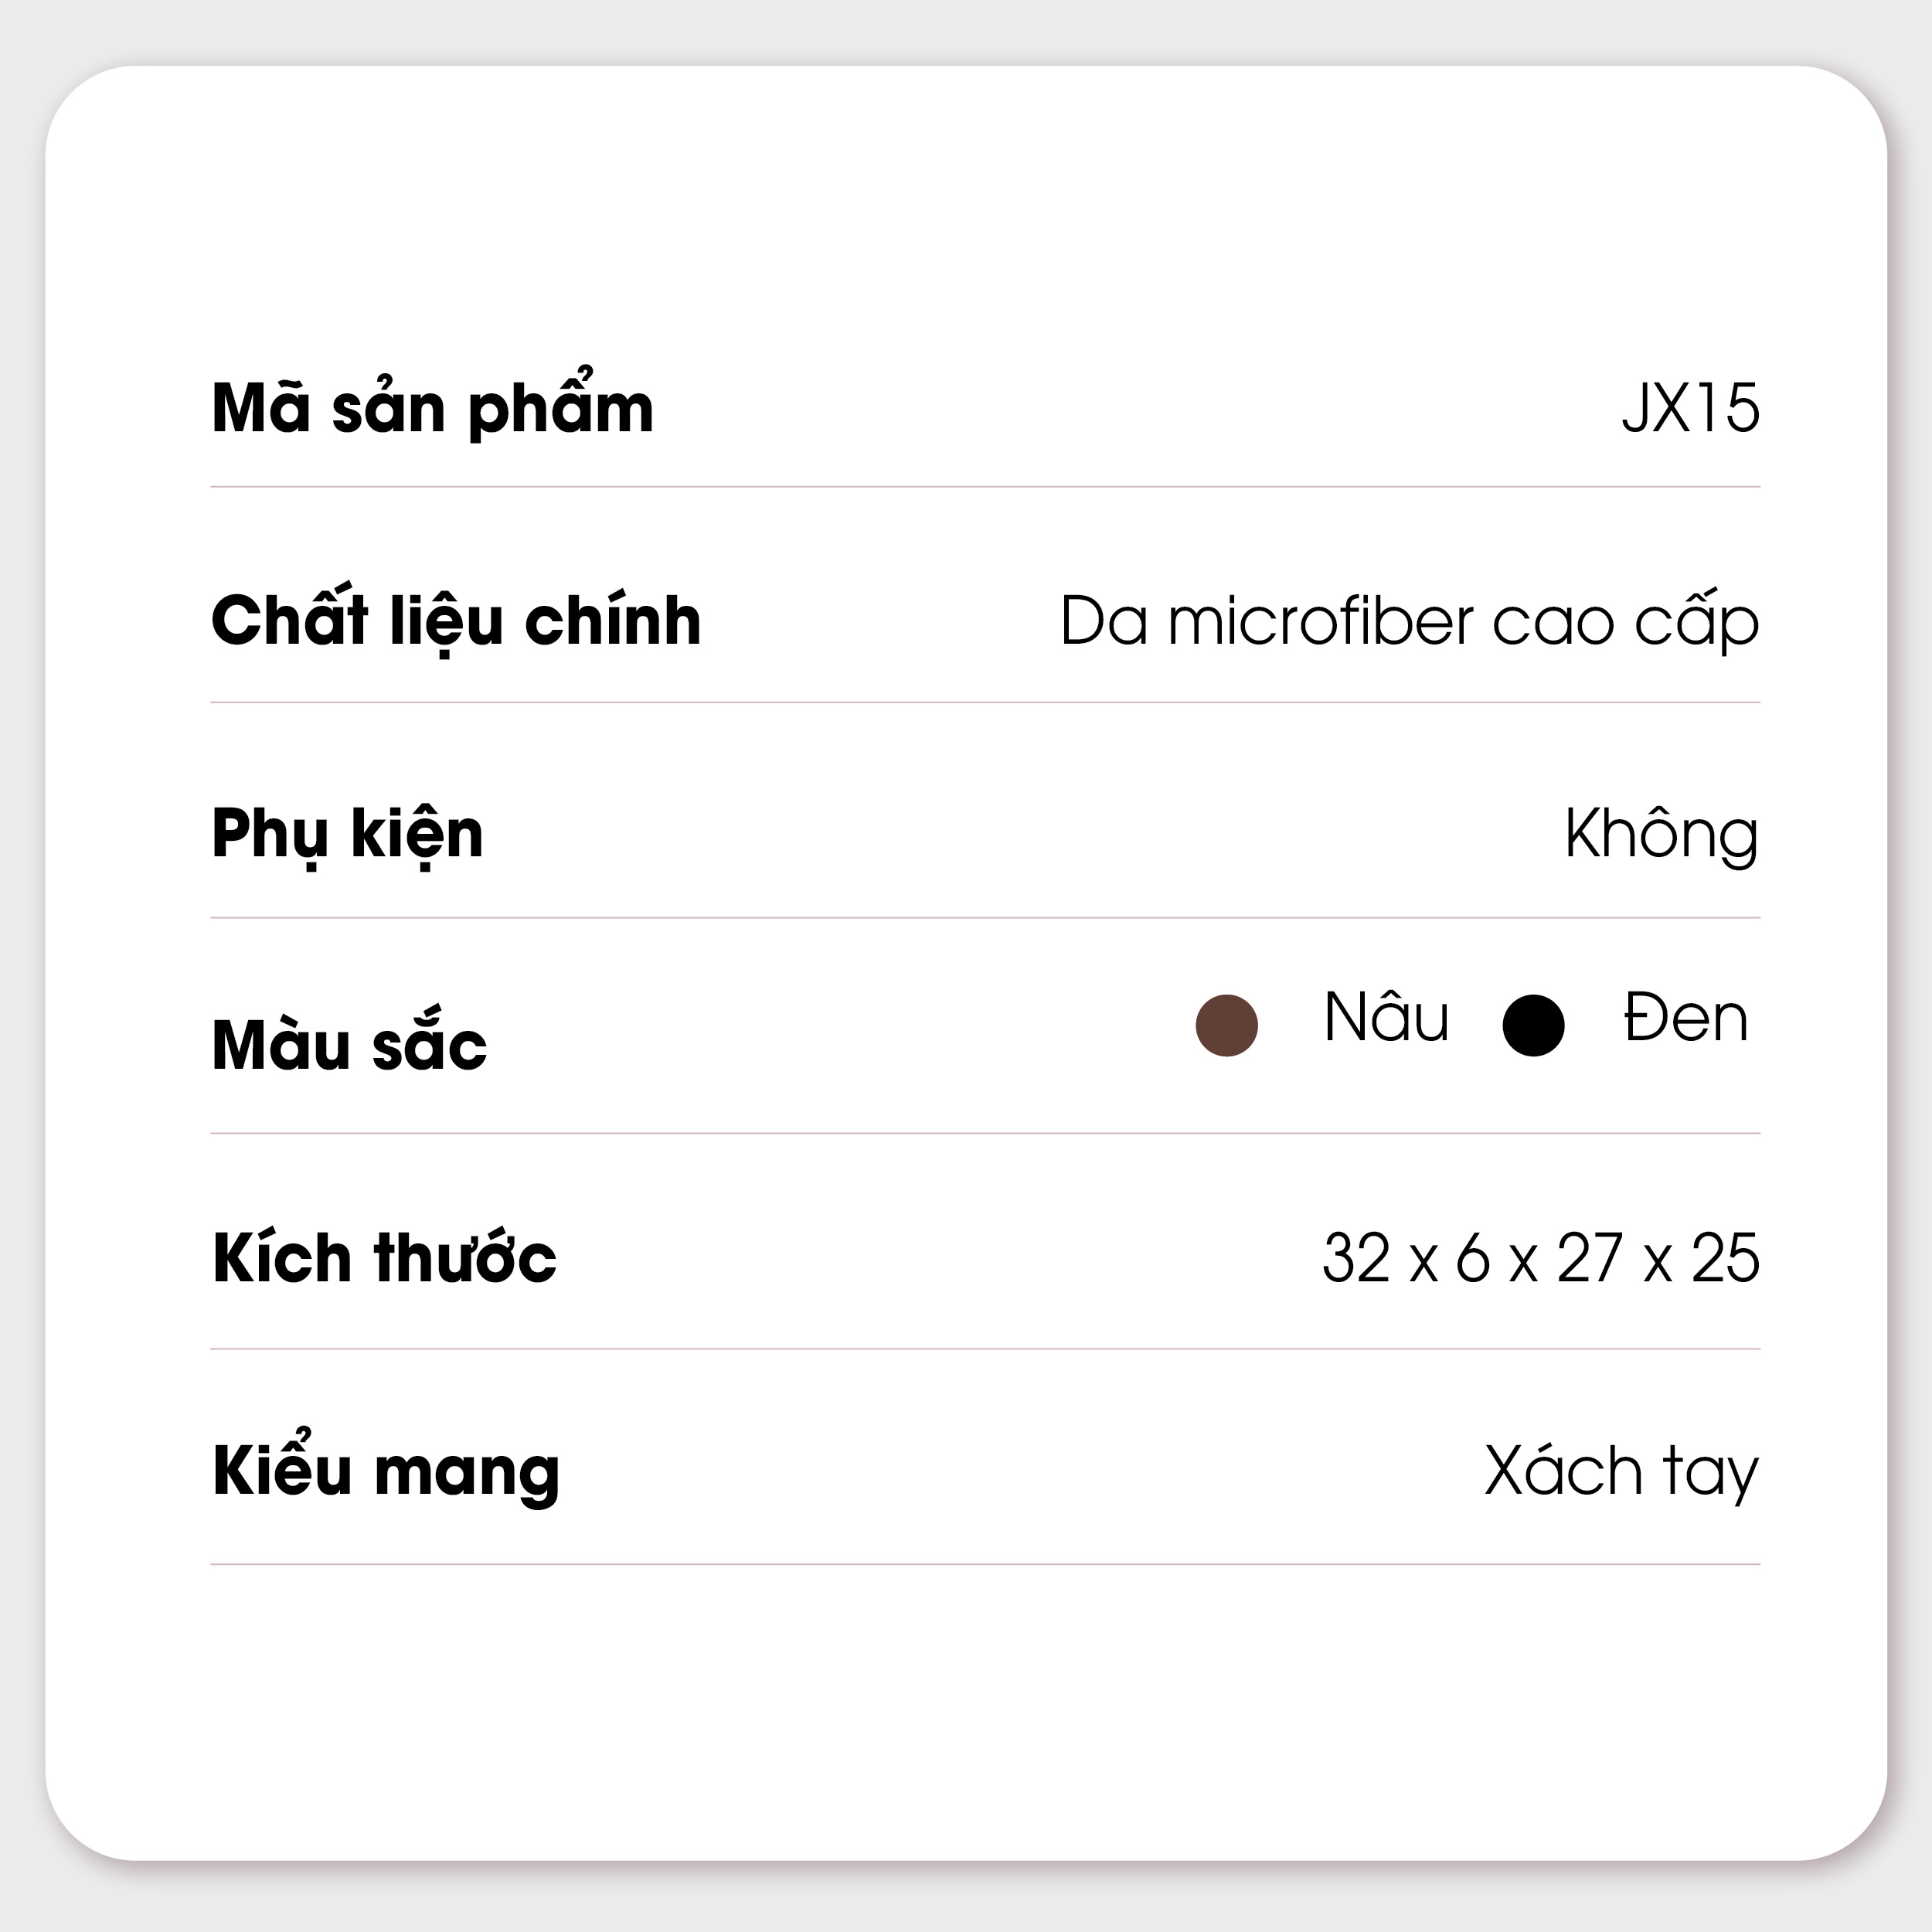Select the product code JX15
The width and height of the screenshot is (1932, 1932).
pos(1690,408)
